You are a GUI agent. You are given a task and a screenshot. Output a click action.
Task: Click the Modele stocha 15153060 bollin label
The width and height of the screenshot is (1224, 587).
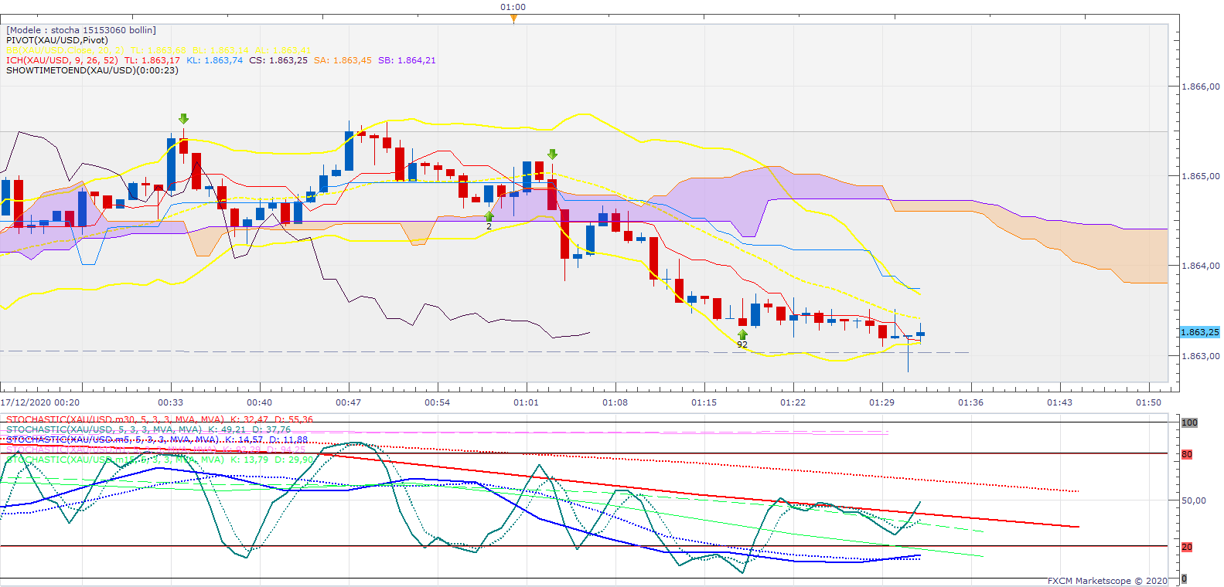click(x=81, y=30)
